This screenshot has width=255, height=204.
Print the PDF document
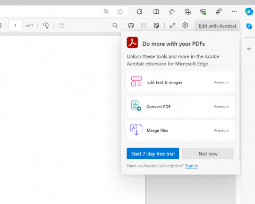pos(131,25)
